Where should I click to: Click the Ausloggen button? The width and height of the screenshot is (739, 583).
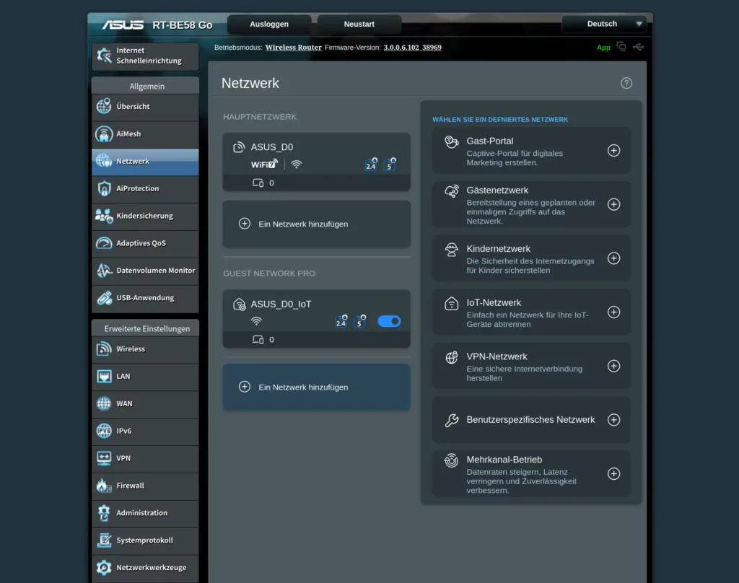269,24
